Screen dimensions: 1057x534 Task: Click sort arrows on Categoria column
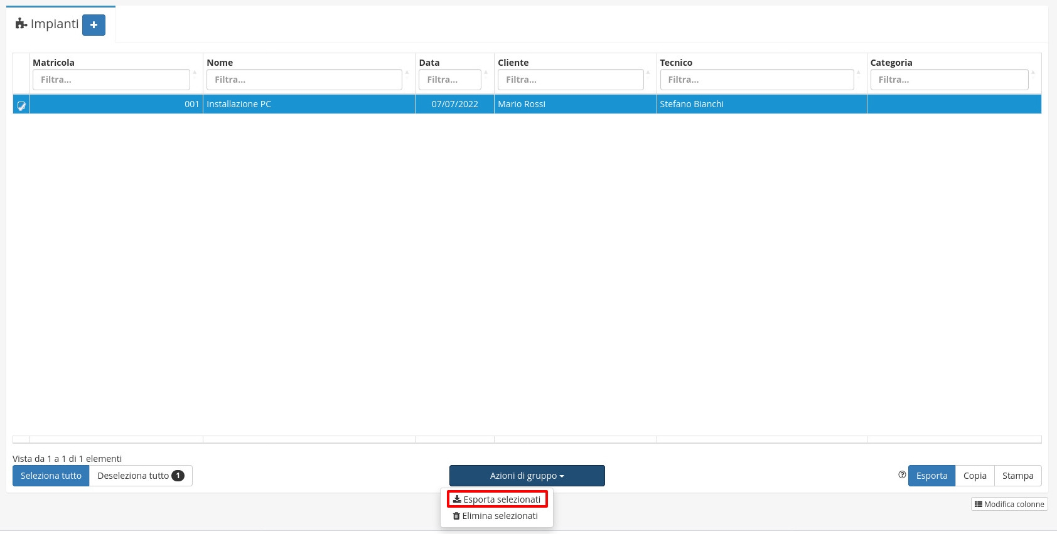point(1033,73)
